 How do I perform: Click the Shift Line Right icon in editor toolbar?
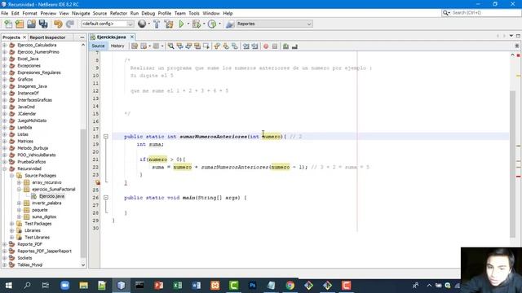[x=255, y=46]
